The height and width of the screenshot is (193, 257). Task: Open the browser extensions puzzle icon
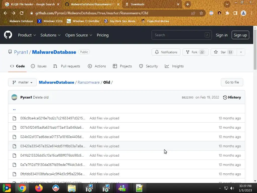(x=227, y=13)
